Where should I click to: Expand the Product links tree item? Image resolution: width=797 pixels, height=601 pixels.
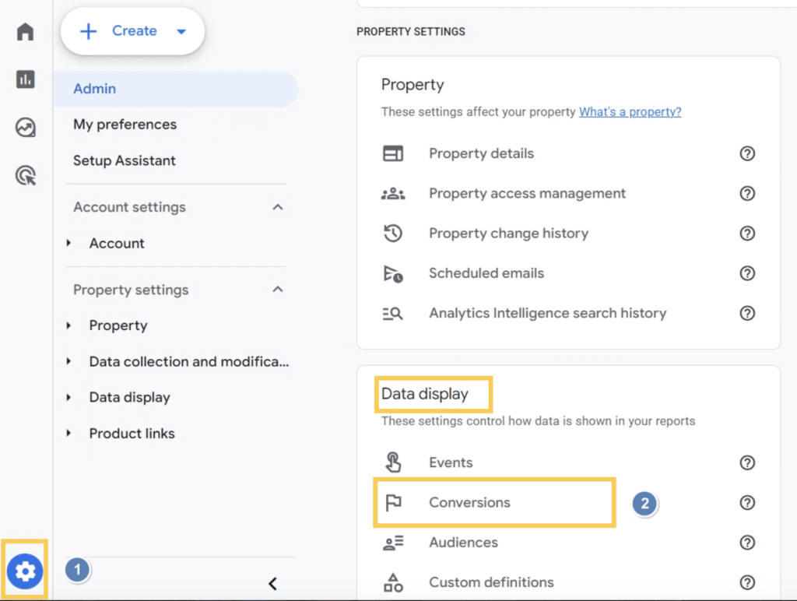68,433
